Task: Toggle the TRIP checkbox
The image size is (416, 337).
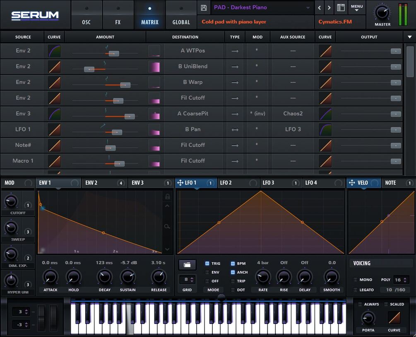Action: 233,281
